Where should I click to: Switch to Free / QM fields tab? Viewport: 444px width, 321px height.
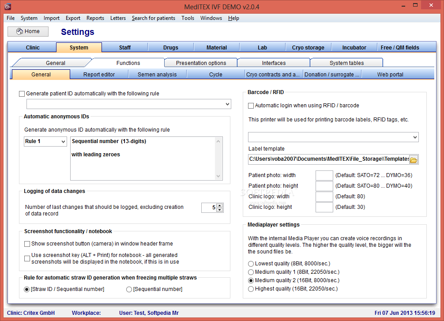pyautogui.click(x=400, y=48)
